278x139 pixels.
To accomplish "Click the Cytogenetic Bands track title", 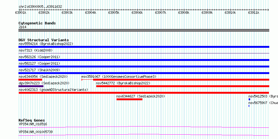I will [x=37, y=23].
